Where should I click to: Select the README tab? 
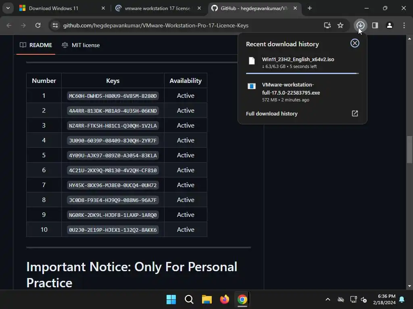pos(36,45)
